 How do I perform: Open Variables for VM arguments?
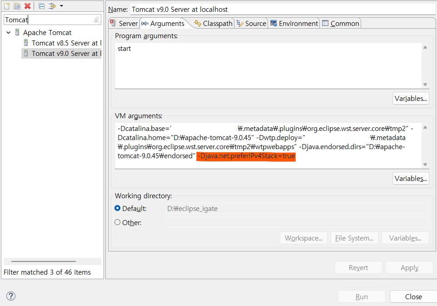pyautogui.click(x=411, y=179)
